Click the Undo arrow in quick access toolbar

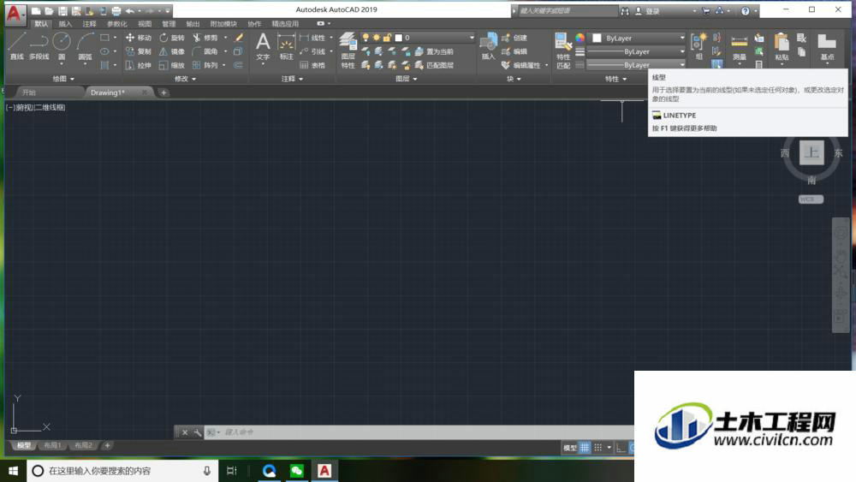(x=130, y=11)
